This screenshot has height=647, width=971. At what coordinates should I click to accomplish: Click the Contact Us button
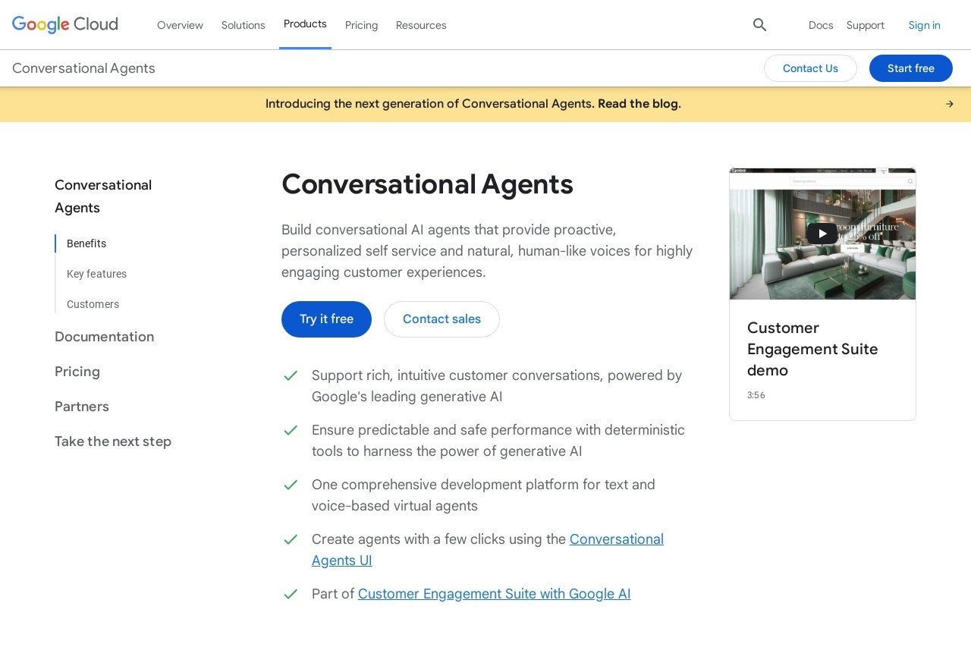810,68
